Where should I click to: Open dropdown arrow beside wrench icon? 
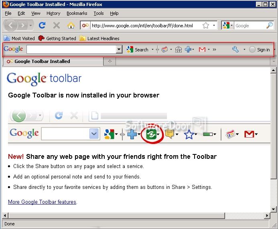click(x=244, y=49)
